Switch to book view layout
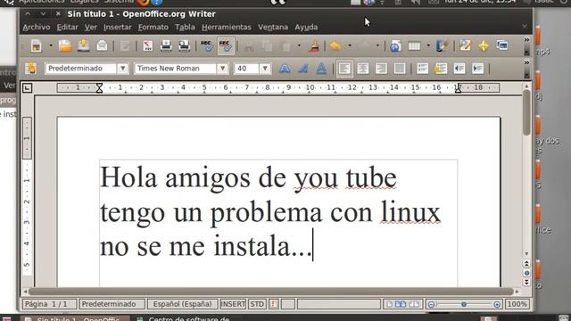571x321 pixels. pos(414,304)
